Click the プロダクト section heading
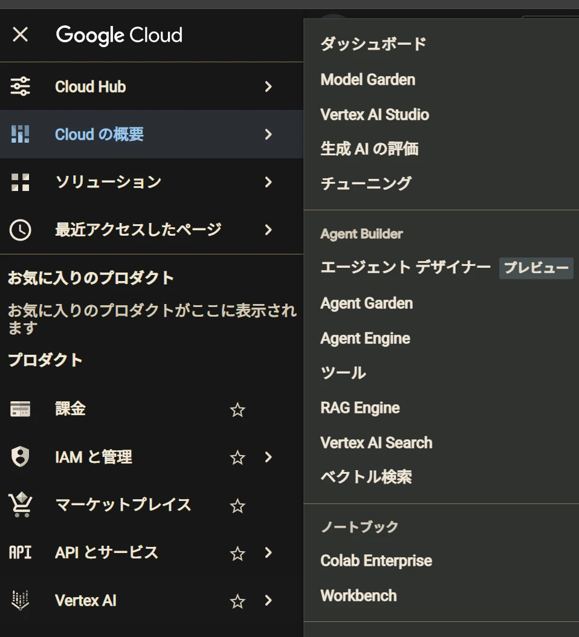 pyautogui.click(x=45, y=360)
